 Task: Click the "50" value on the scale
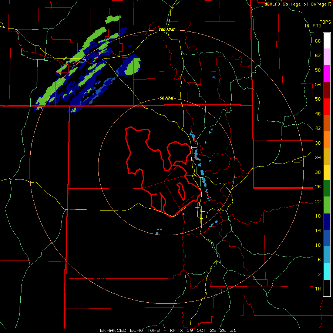pyautogui.click(x=318, y=99)
